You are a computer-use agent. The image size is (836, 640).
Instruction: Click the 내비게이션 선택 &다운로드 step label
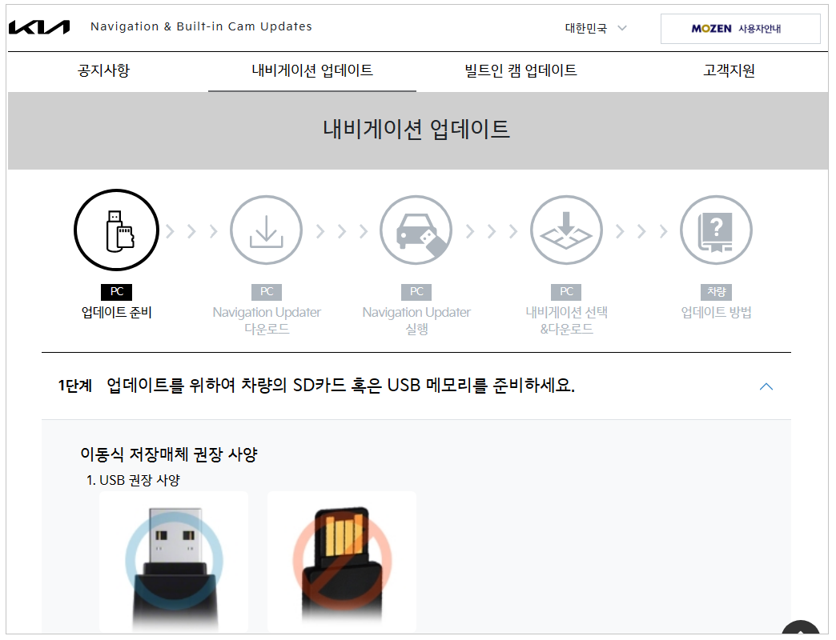pyautogui.click(x=566, y=321)
